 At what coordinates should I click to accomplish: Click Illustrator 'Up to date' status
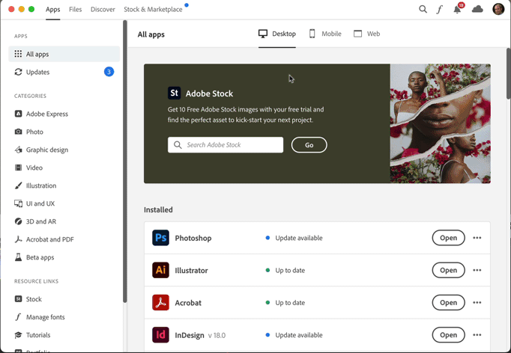(x=285, y=270)
